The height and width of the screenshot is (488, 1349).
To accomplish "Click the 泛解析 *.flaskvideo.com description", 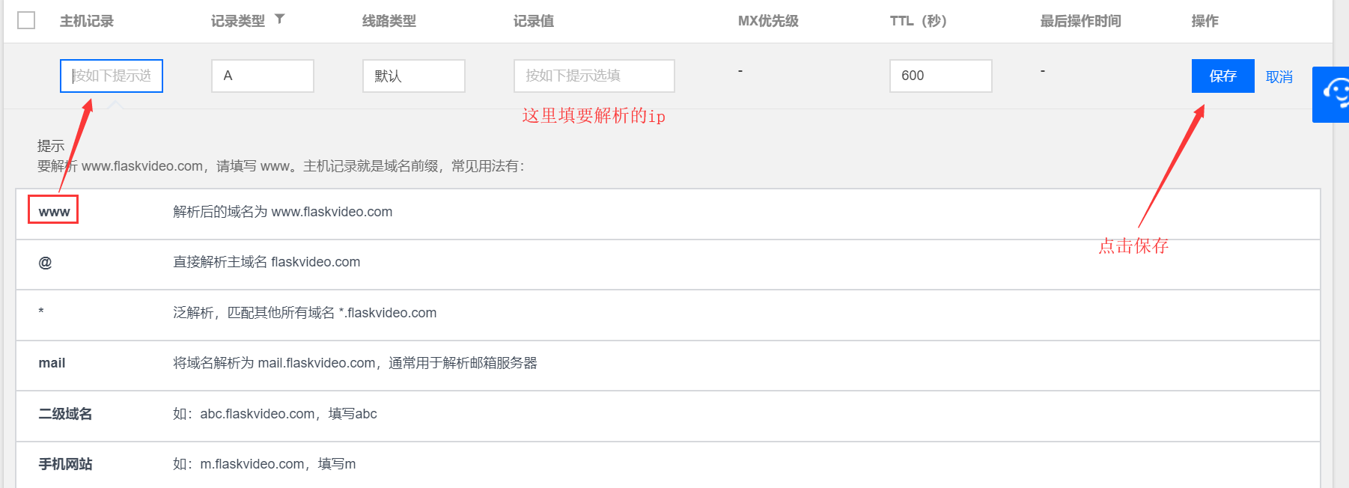I will coord(305,313).
